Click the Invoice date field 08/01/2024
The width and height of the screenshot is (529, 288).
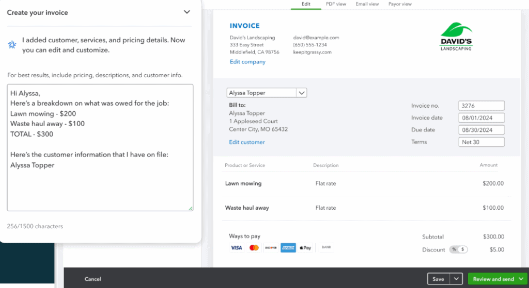click(481, 118)
